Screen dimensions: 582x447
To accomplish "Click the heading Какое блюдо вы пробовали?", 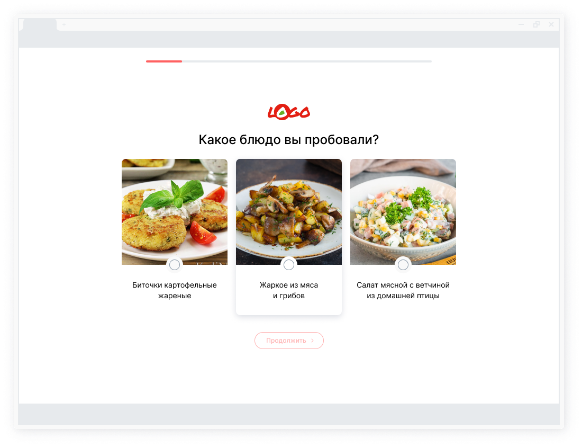I will (x=289, y=140).
